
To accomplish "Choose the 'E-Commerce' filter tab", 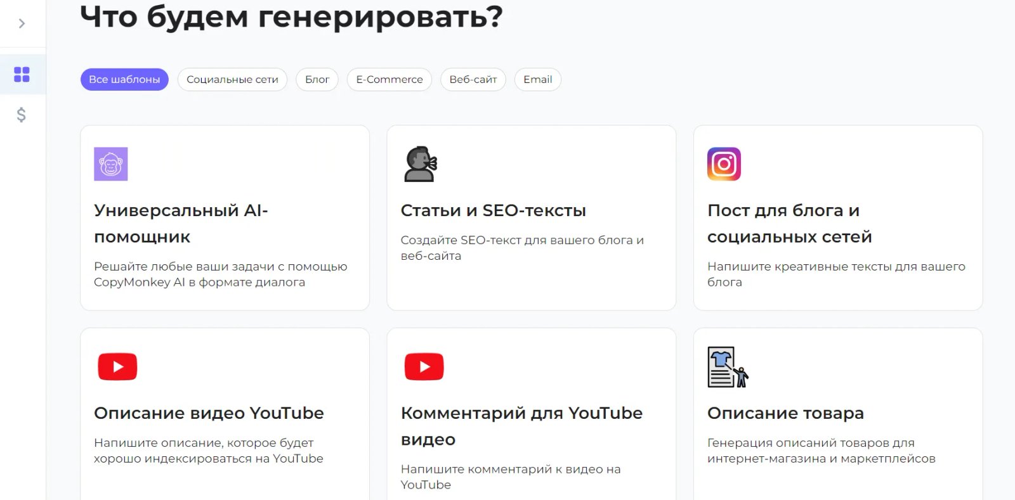I will pyautogui.click(x=390, y=79).
